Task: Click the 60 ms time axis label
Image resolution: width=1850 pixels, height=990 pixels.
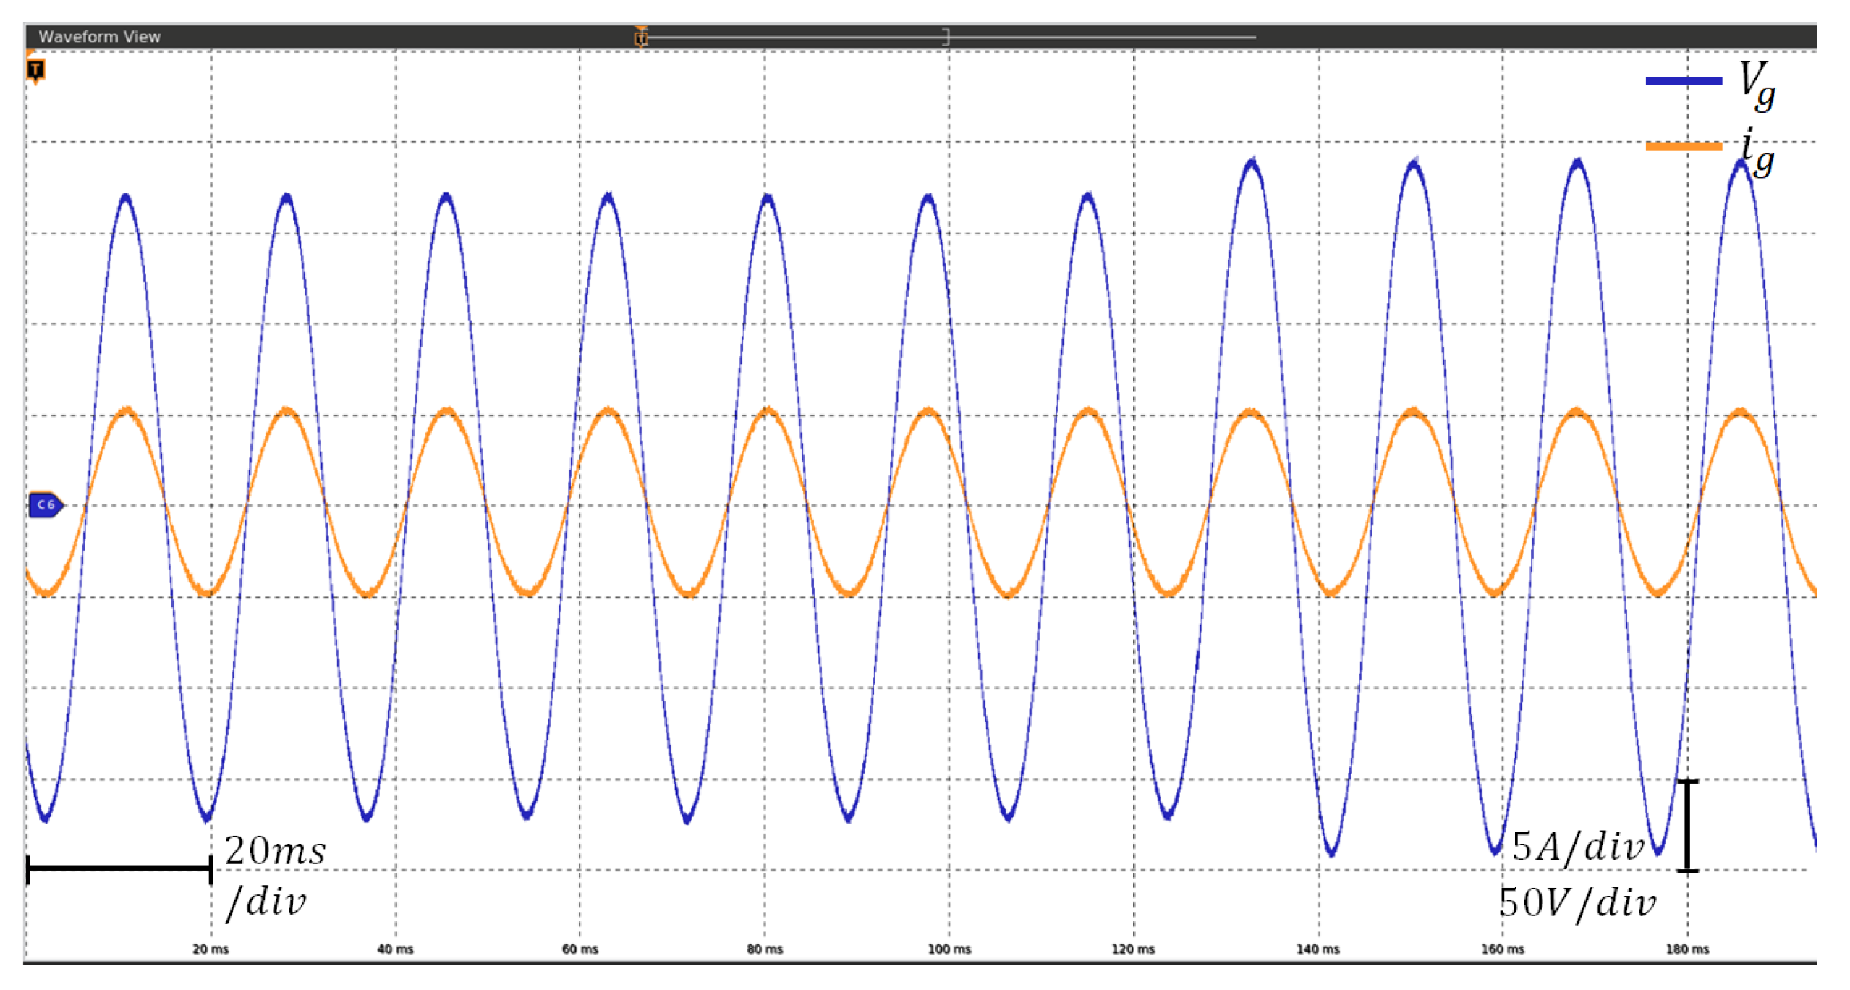Action: tap(580, 949)
